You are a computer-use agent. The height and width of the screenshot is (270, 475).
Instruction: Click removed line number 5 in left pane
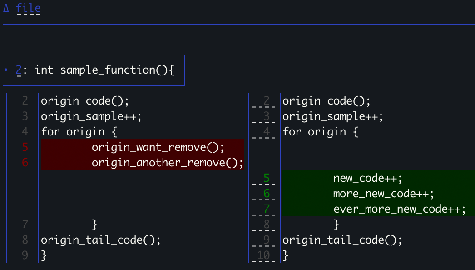coord(25,147)
